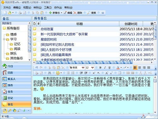Click the red X 删除 button
This screenshot has height=119, width=158.
coord(78,13)
